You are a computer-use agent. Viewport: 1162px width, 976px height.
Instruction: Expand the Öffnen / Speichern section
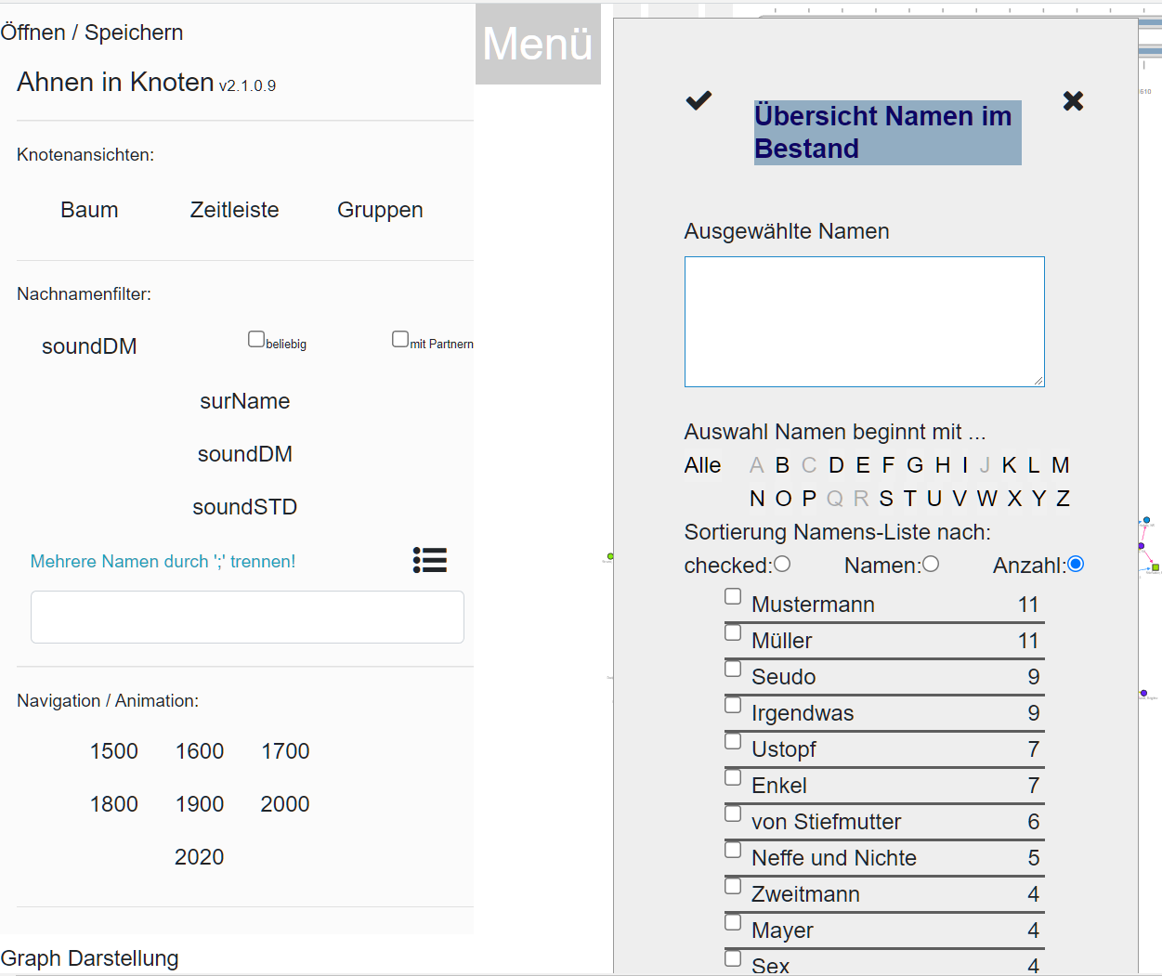pos(92,33)
